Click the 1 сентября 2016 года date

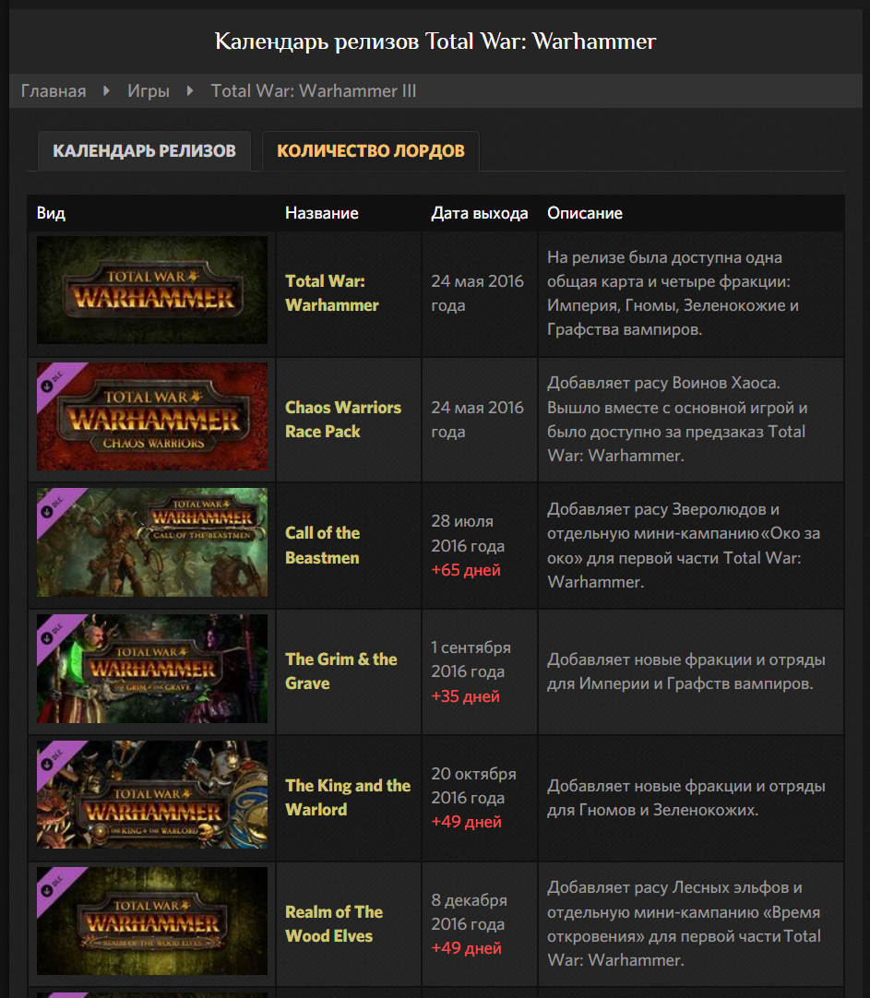[471, 659]
